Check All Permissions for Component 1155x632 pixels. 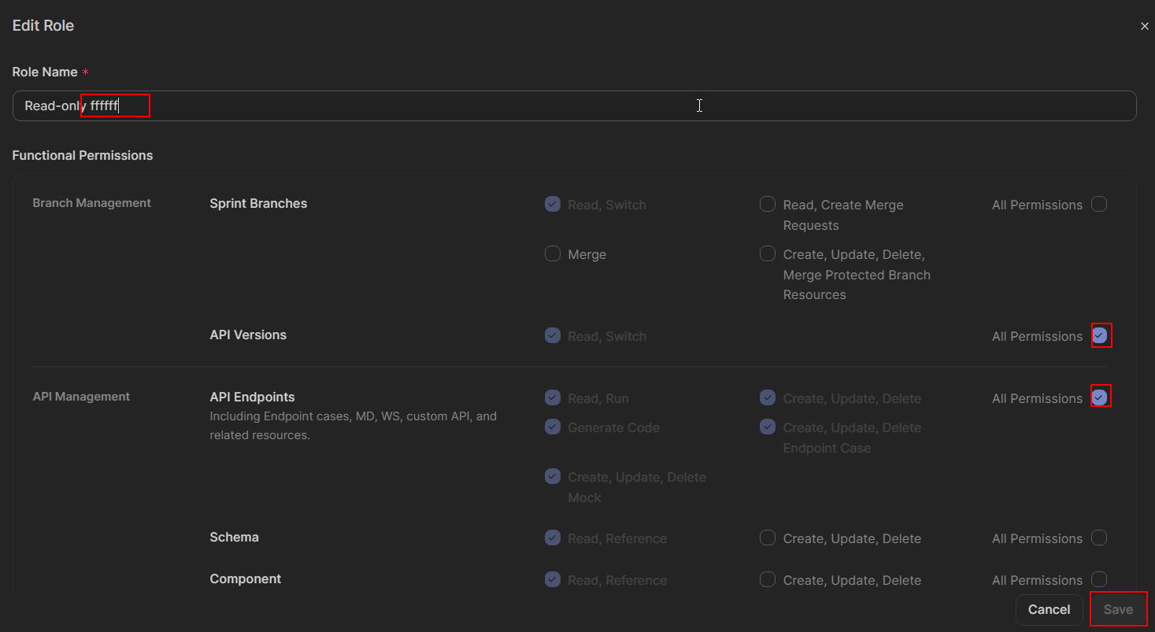[x=1099, y=580]
